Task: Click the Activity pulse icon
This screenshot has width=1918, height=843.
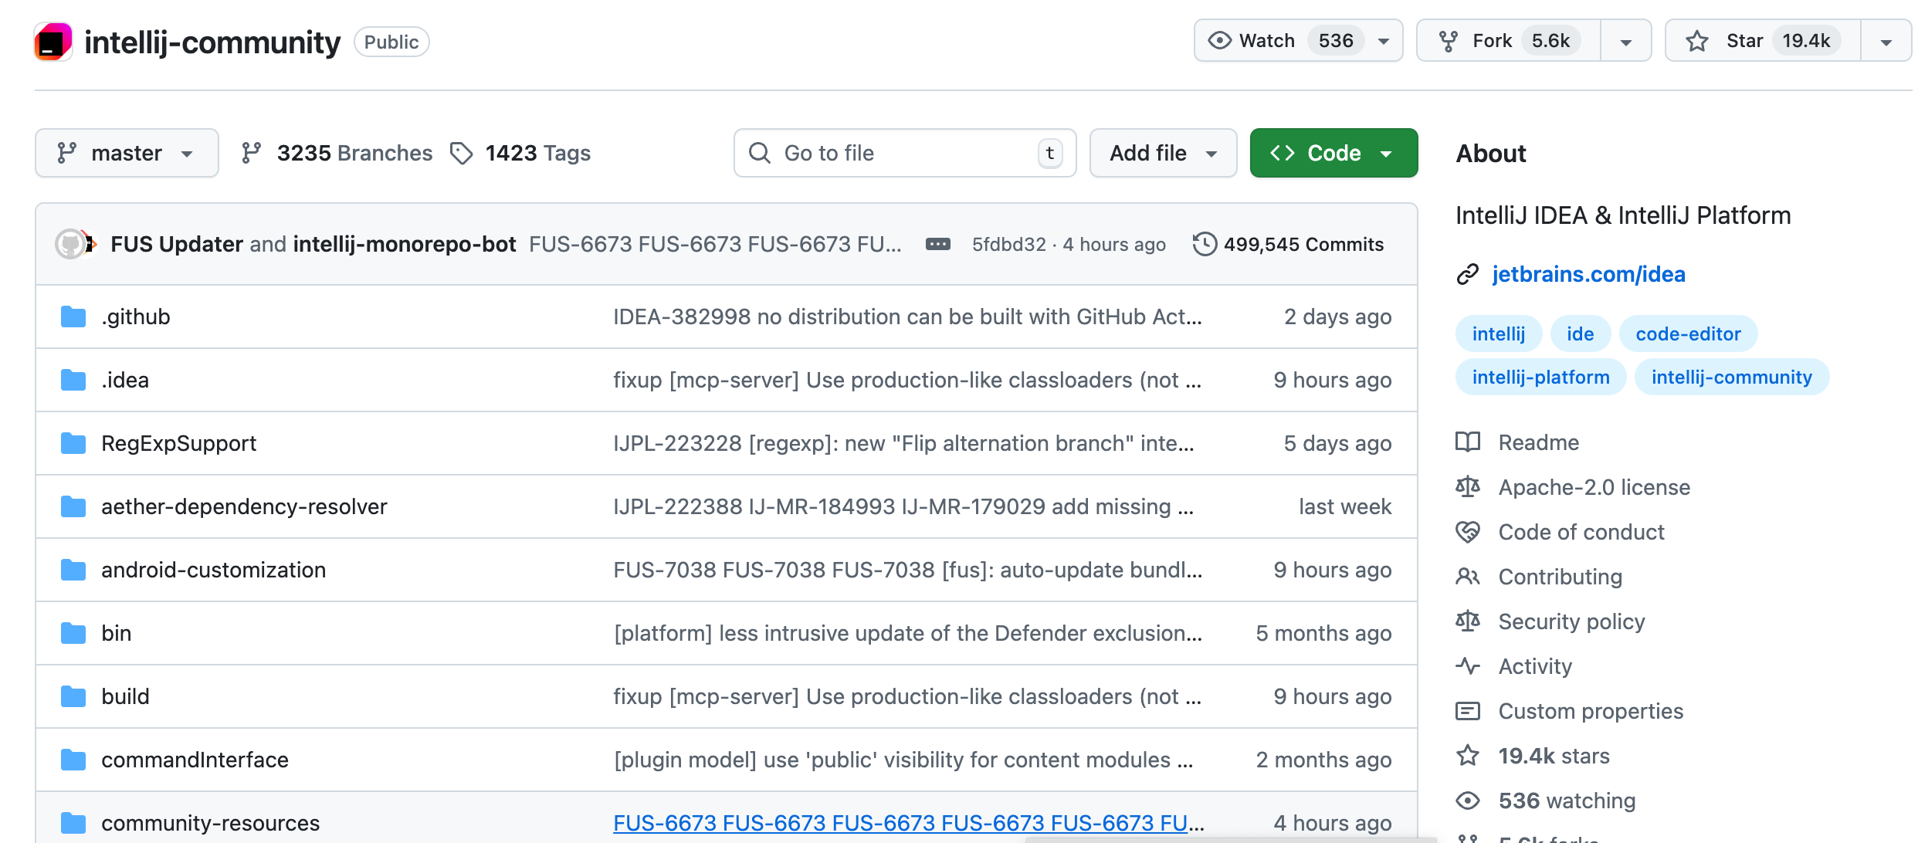Action: [x=1467, y=666]
